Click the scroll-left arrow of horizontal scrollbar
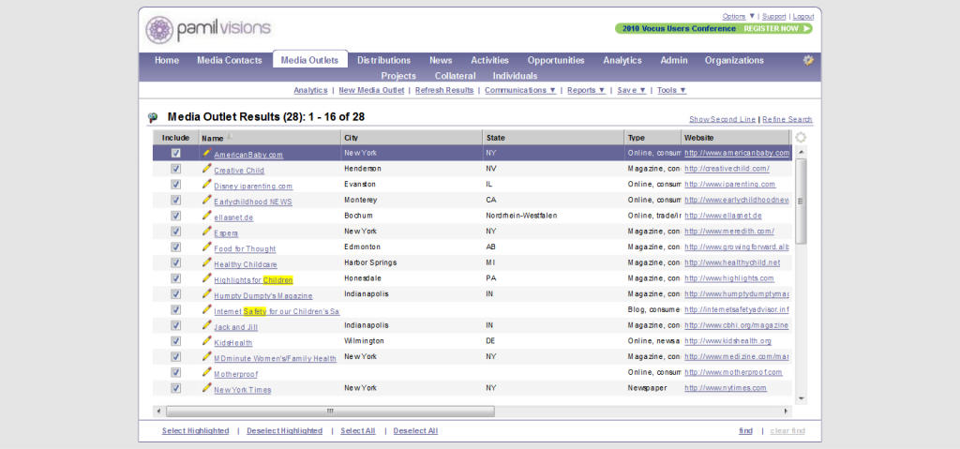 pyautogui.click(x=158, y=411)
